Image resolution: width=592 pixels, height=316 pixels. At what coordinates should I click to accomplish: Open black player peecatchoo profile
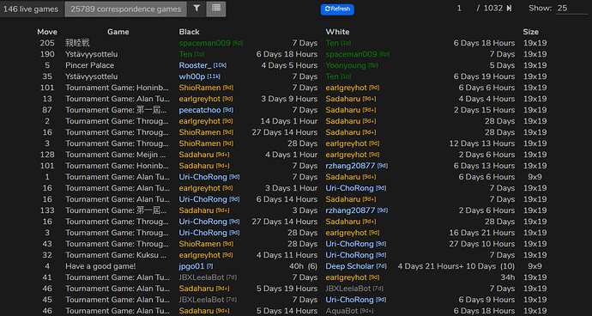200,110
